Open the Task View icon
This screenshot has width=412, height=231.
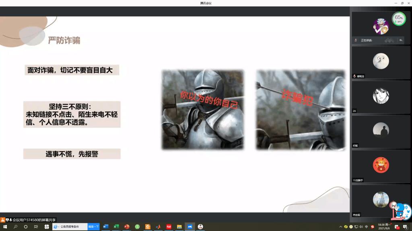pyautogui.click(x=36, y=227)
